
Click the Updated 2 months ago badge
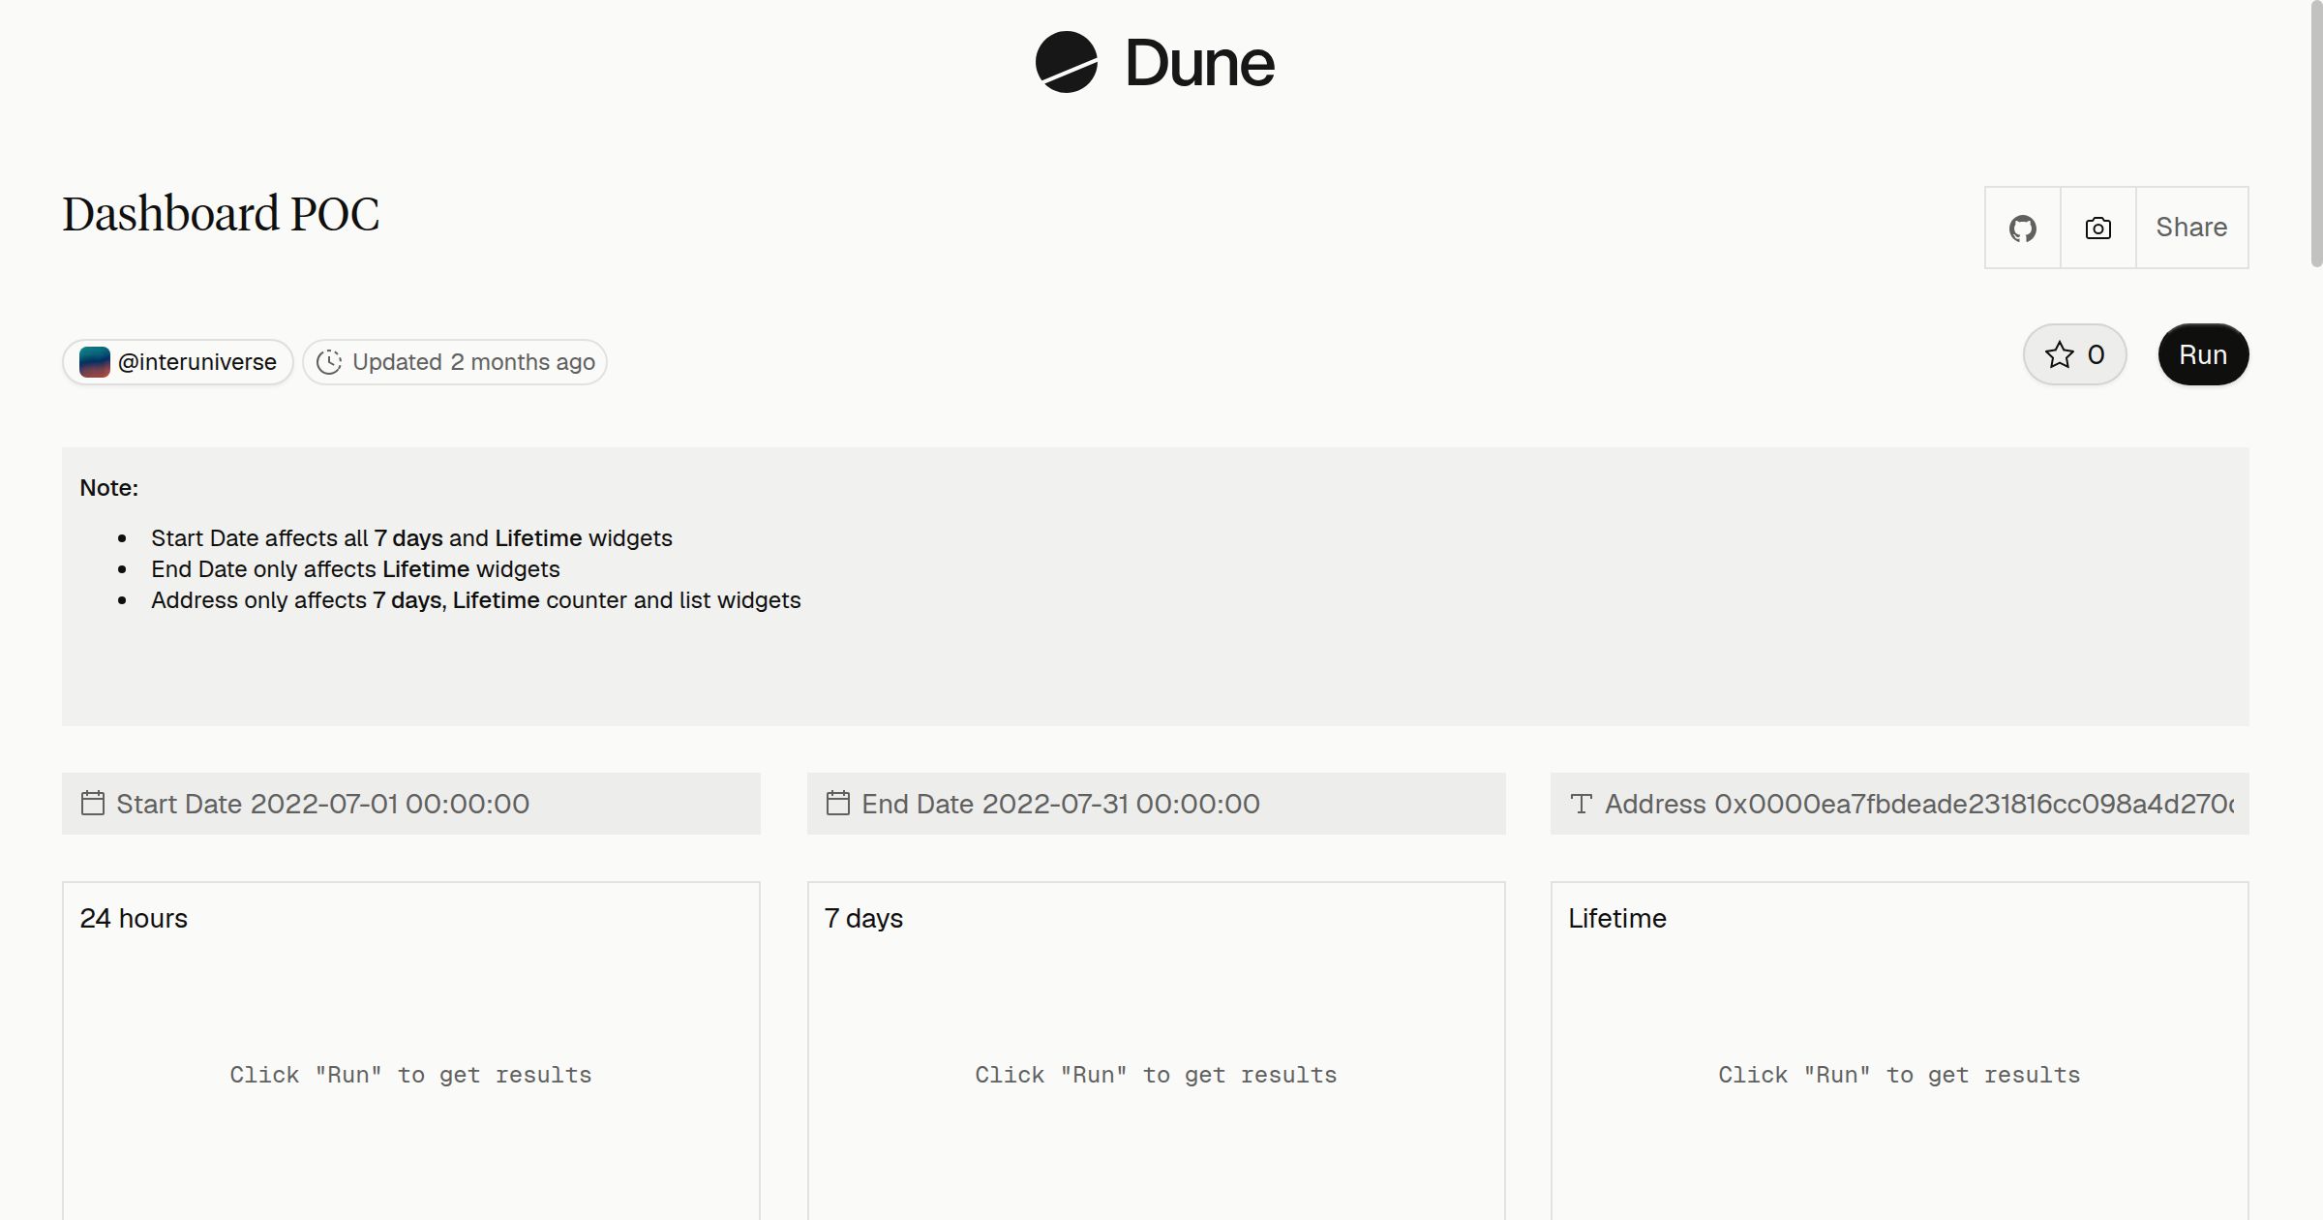tap(455, 362)
